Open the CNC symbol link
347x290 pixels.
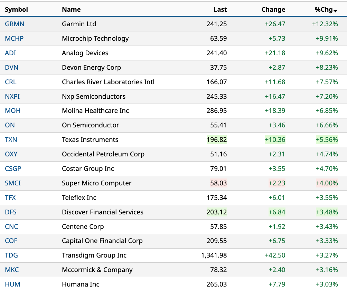11,226
